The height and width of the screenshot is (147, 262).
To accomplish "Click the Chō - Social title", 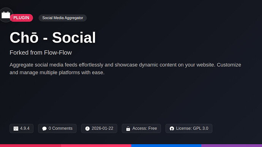I will coord(53,38).
